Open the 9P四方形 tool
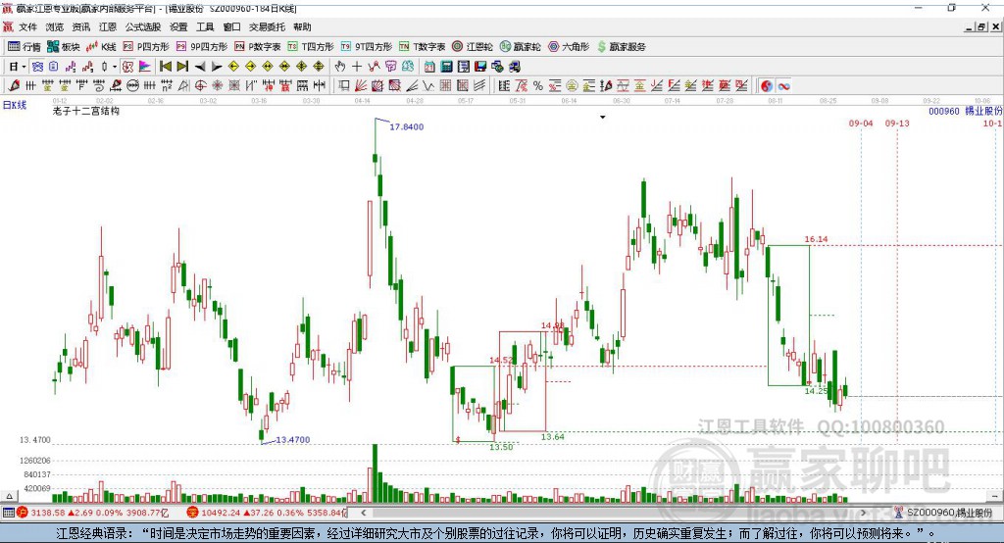The height and width of the screenshot is (543, 1004). (x=202, y=47)
